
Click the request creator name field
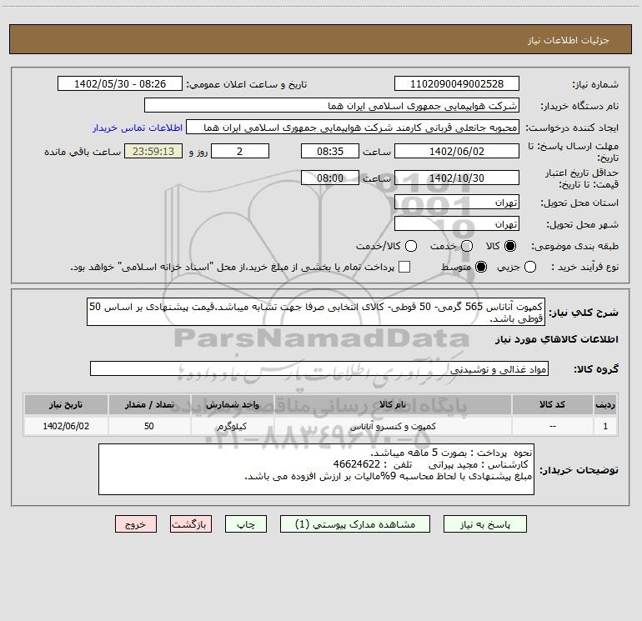[x=353, y=127]
